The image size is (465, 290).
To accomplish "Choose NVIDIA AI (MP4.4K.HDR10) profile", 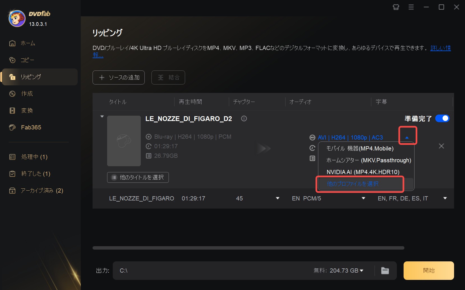I will click(363, 172).
